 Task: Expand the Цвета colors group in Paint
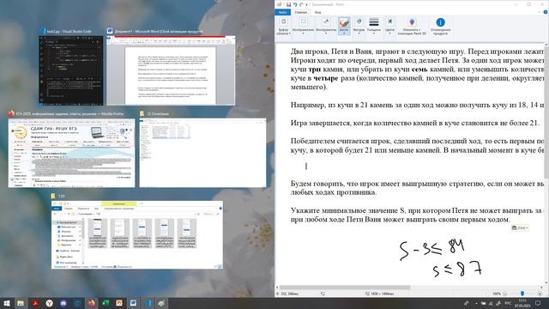tap(389, 27)
